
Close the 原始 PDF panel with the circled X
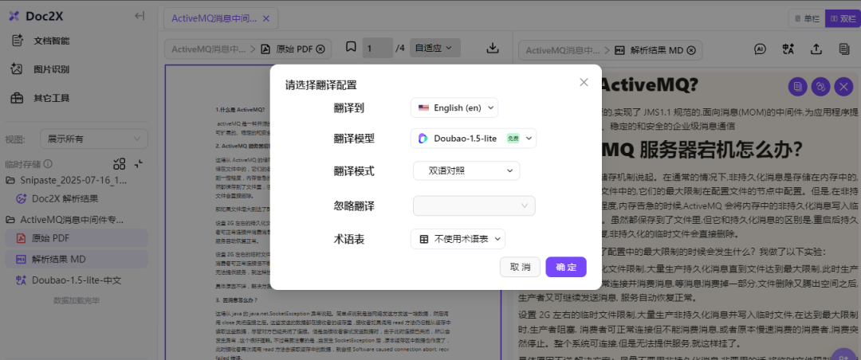(x=320, y=49)
